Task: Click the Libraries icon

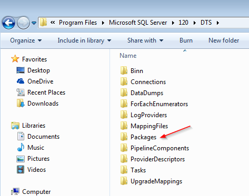Action: click(15, 126)
